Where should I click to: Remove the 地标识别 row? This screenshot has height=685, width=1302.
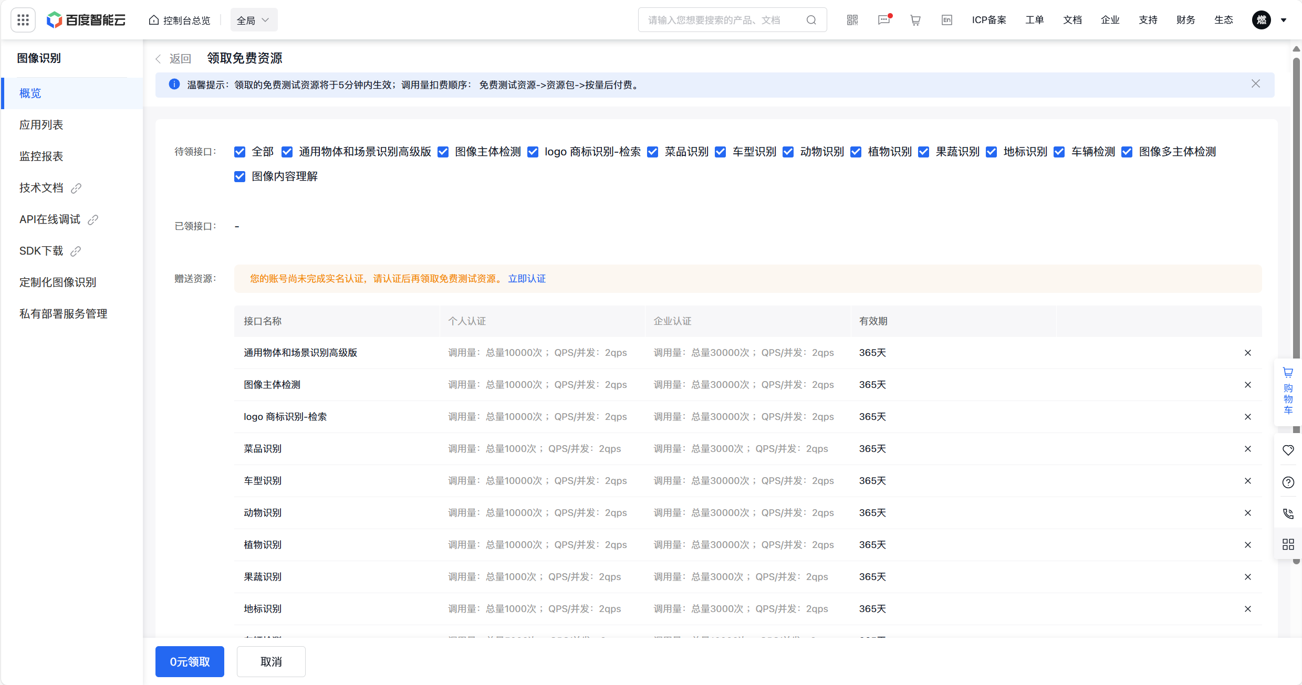1248,609
